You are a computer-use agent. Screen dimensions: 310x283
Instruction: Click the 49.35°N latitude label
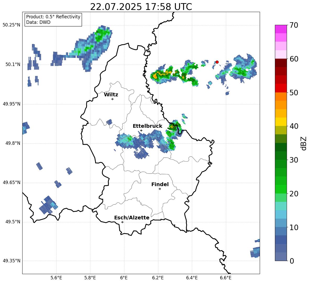pos(12,261)
